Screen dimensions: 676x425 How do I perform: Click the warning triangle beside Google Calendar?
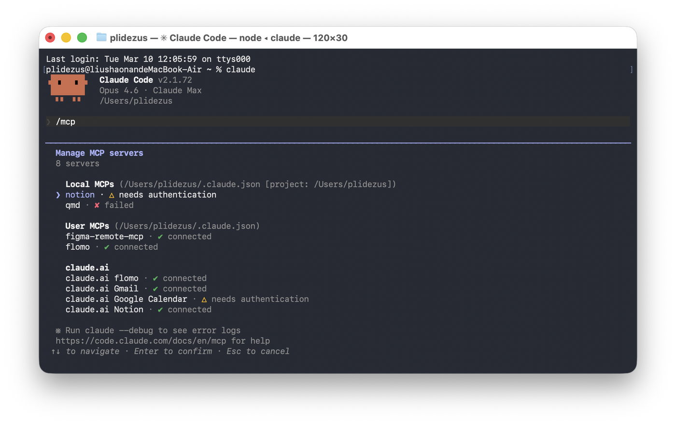[x=204, y=299]
